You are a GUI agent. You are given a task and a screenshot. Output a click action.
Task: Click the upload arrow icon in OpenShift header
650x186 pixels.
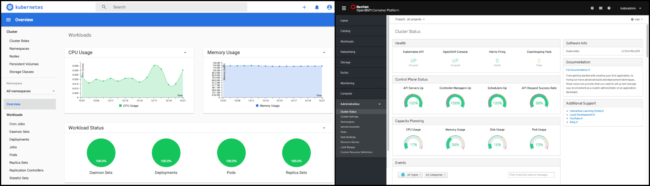pos(592,8)
